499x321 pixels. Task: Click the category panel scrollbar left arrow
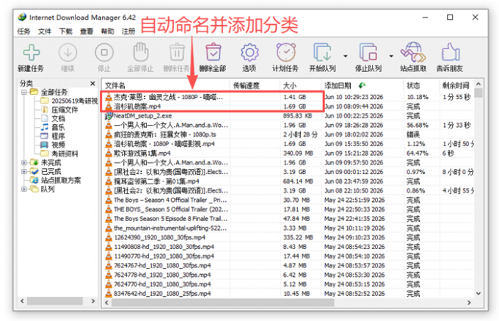tap(22, 301)
